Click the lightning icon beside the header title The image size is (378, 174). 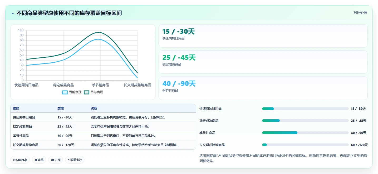tap(12, 13)
